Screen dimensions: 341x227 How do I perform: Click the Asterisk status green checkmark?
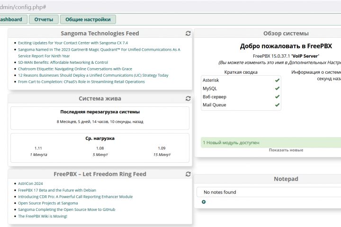277,80
